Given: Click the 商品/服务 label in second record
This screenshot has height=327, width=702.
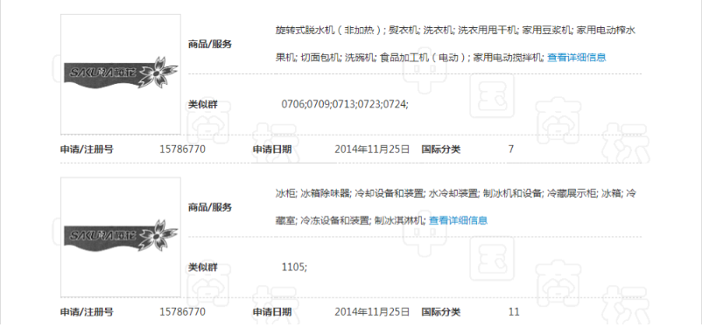Looking at the screenshot, I should click(x=210, y=207).
